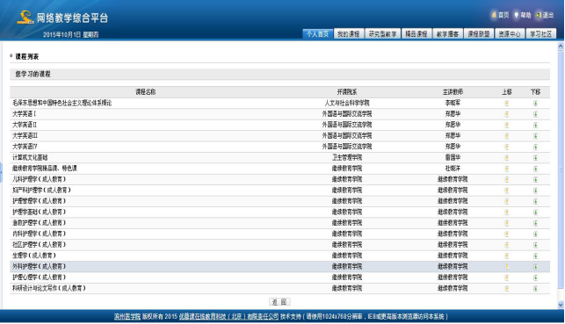Move down the 大学英语I course row
This screenshot has width=565, height=324.
coord(535,114)
